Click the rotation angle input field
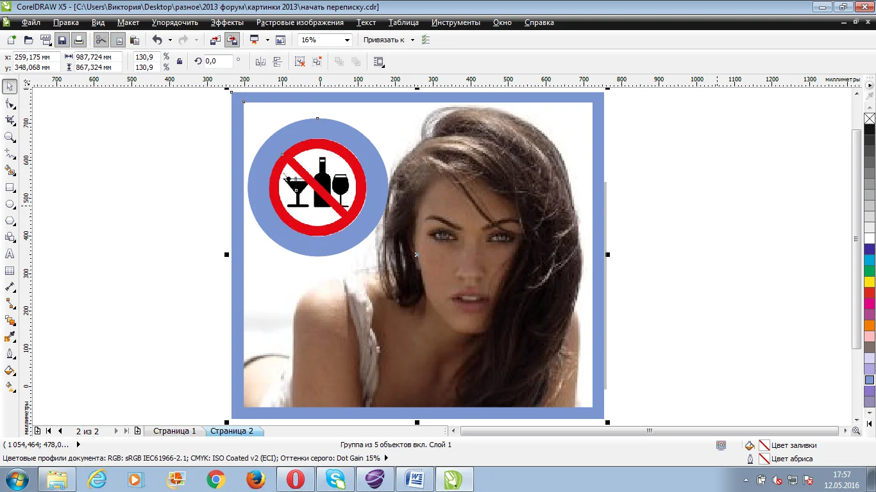 pos(219,61)
